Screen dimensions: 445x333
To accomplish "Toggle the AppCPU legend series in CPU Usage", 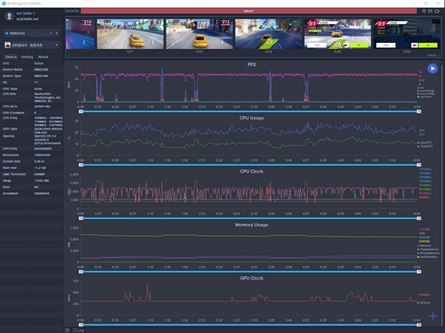I will pyautogui.click(x=426, y=142).
